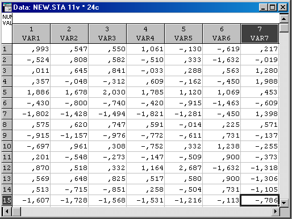Screen dimensions: 292x219
Task: Click cell value ,825 in VAR3
Action: pos(107,179)
